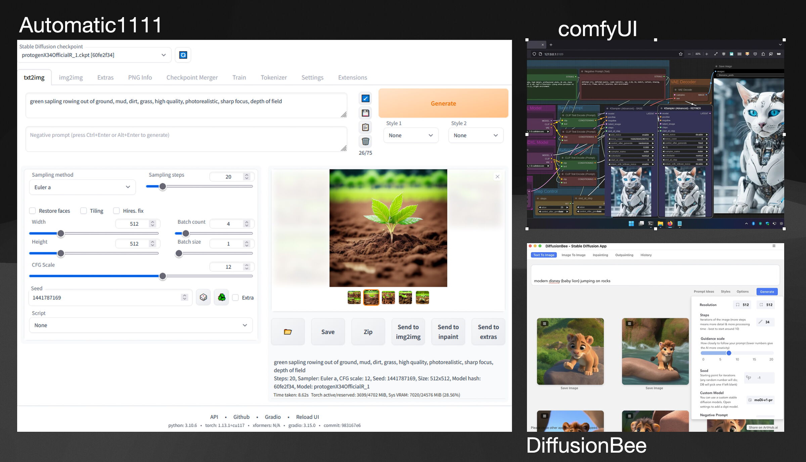Viewport: 806px width, 462px height.
Task: Click DiffusionBee prompt text box
Action: point(655,275)
